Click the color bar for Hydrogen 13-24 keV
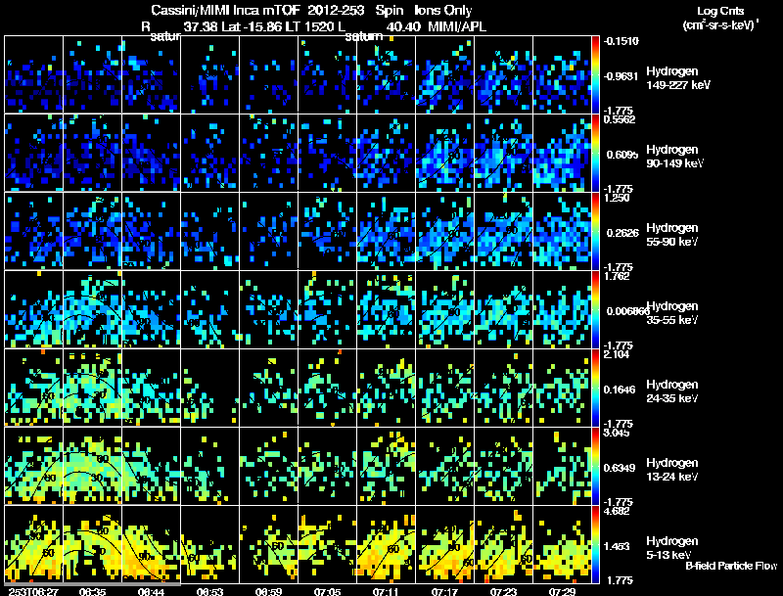Viewport: 783px width, 596px height. tap(595, 466)
